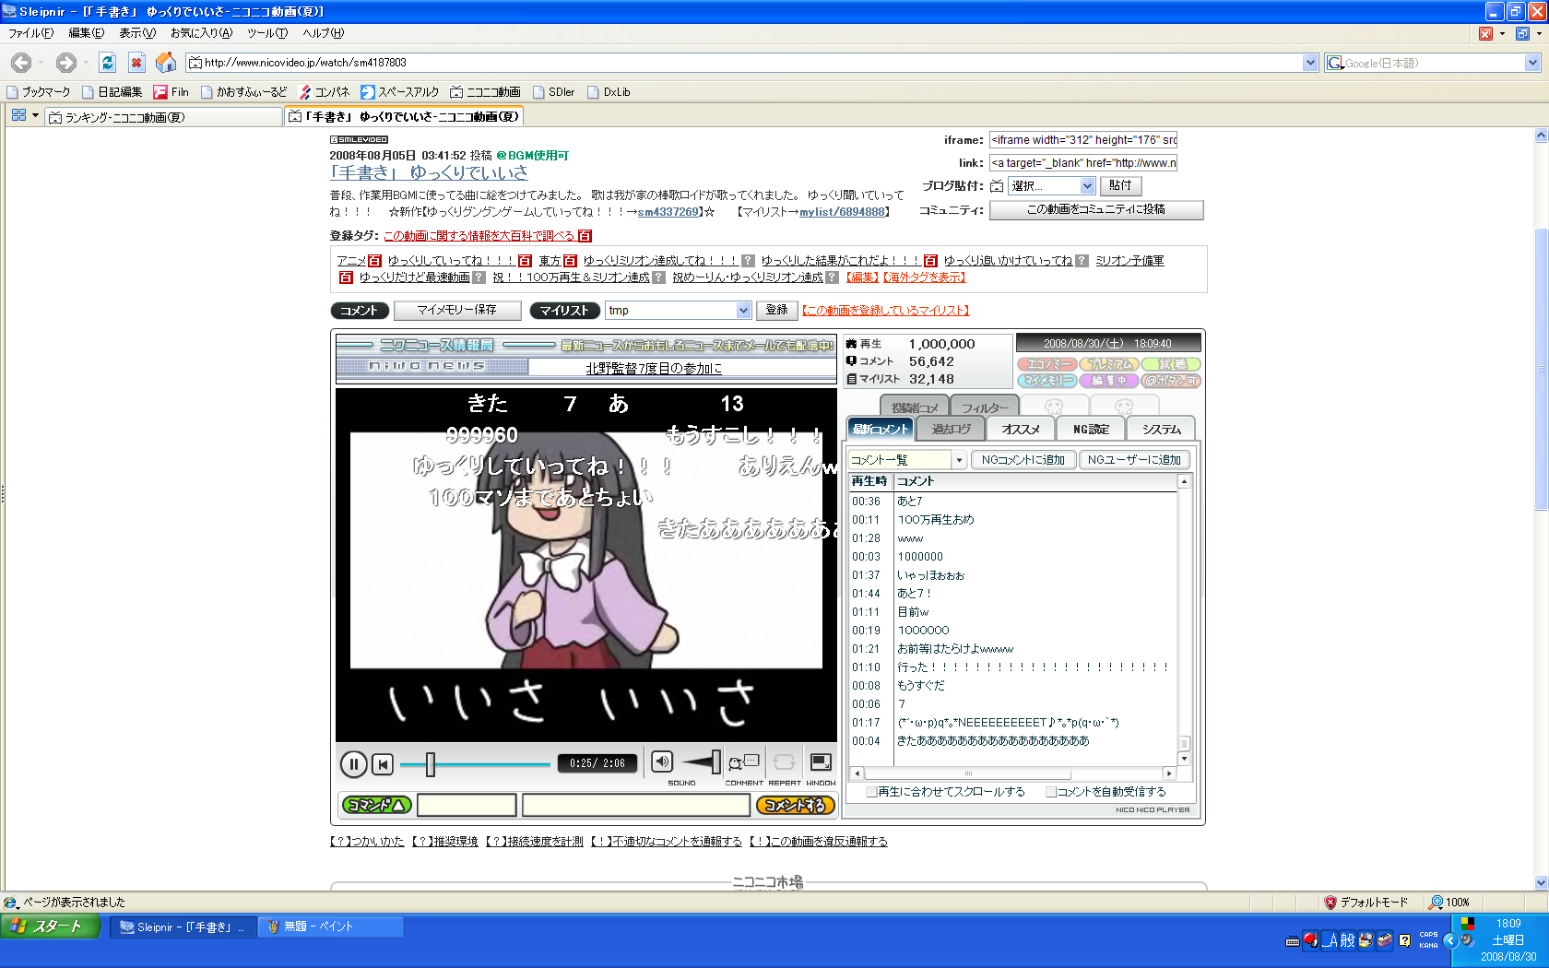Click the window size icon in player
The image size is (1549, 968).
820,762
